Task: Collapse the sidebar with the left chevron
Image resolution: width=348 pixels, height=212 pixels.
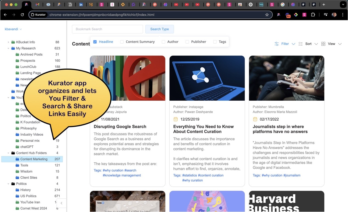Action: [x=61, y=203]
